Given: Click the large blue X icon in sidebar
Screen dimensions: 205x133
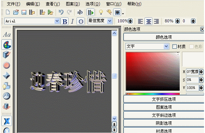Looking at the screenshot, I should pos(7,121).
